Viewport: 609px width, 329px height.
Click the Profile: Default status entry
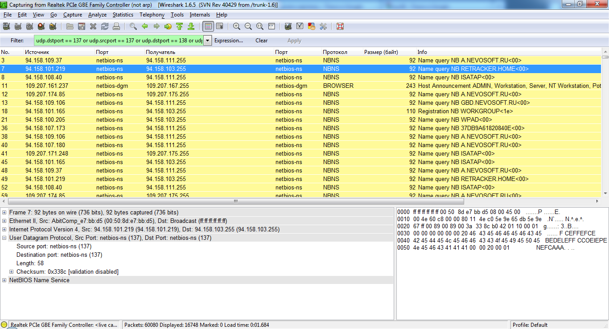coord(530,325)
